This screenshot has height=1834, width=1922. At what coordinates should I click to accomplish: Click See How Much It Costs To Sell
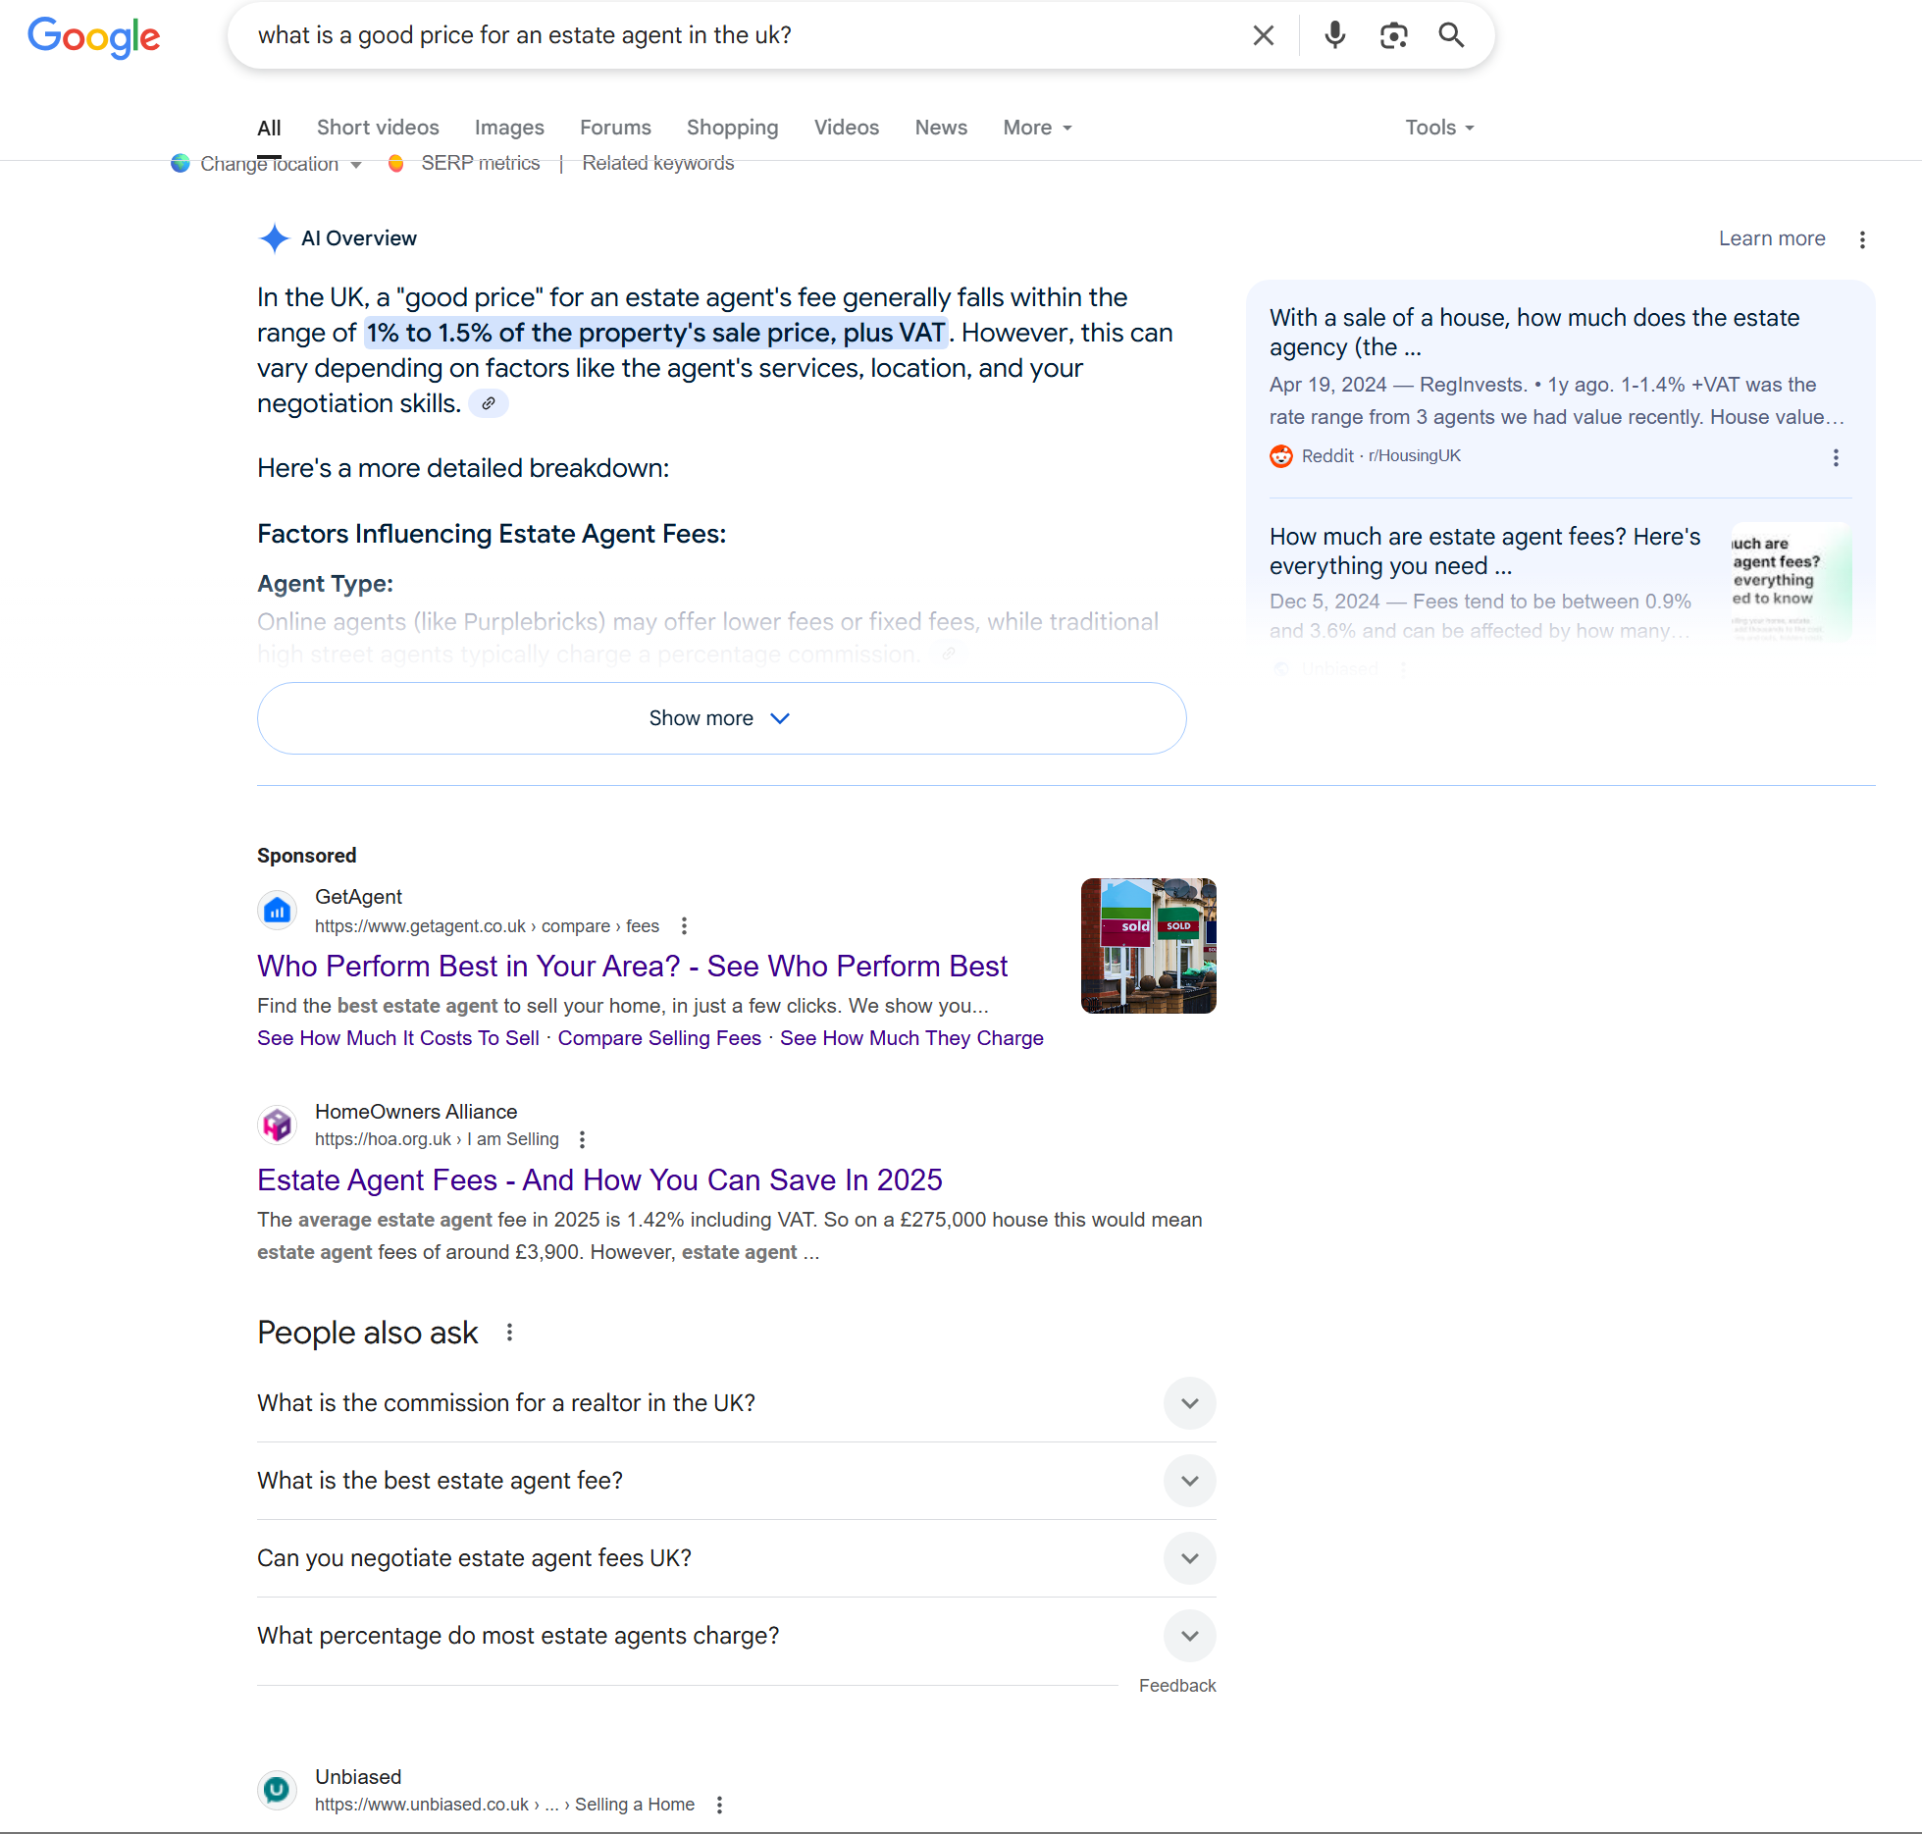tap(398, 1038)
